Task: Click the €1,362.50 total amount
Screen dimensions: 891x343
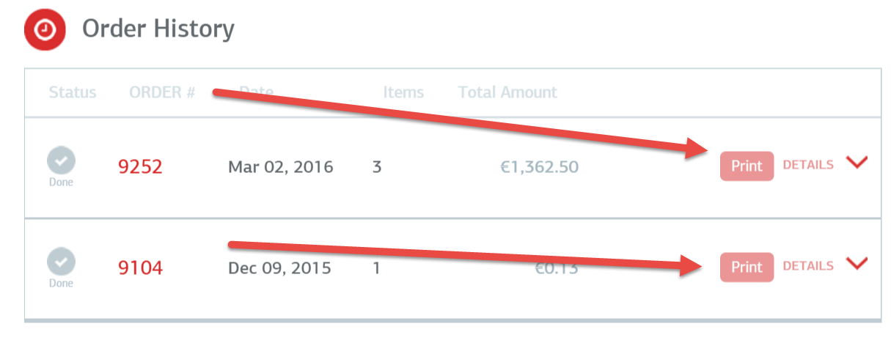Action: click(539, 167)
